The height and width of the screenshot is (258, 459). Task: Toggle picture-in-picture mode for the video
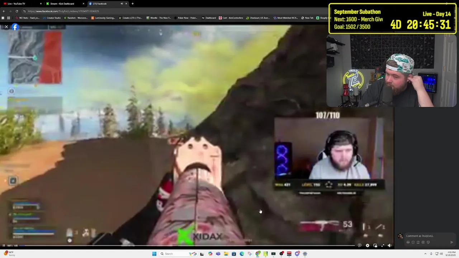(x=375, y=245)
